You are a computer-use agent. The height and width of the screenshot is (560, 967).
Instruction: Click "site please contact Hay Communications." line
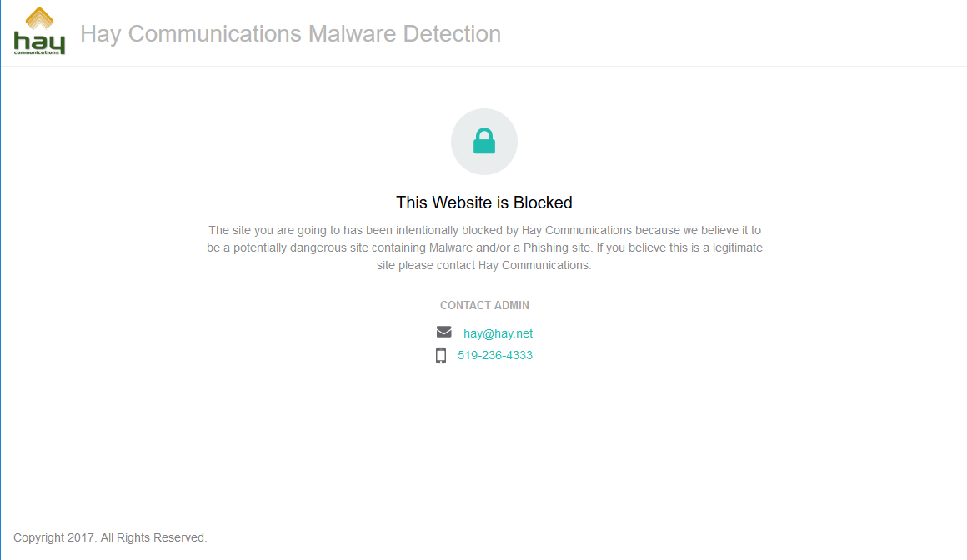pos(483,265)
